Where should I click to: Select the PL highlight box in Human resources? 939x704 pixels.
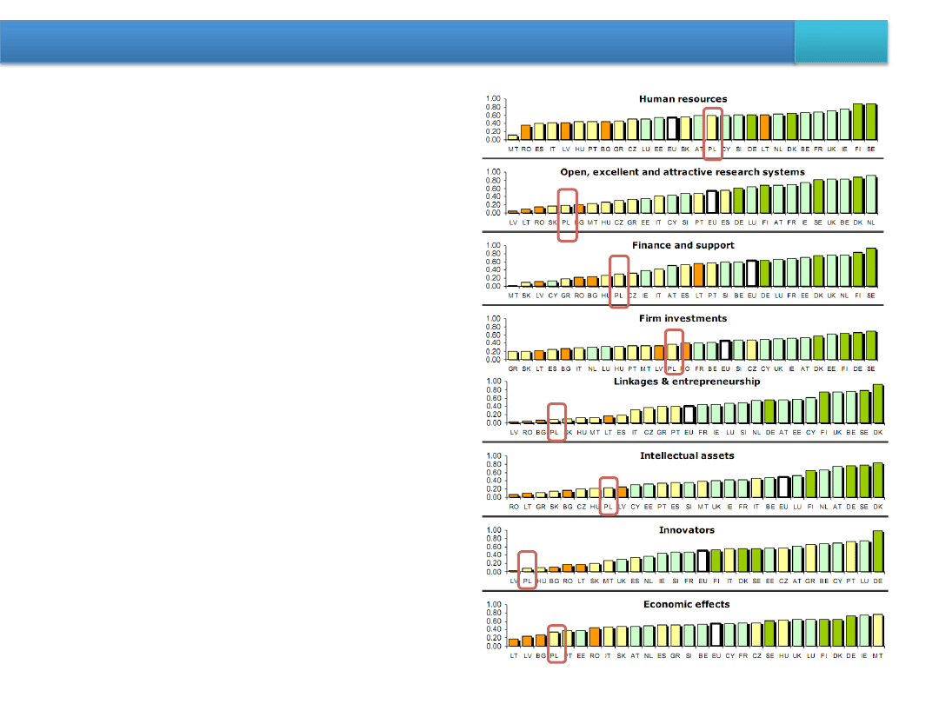point(712,134)
